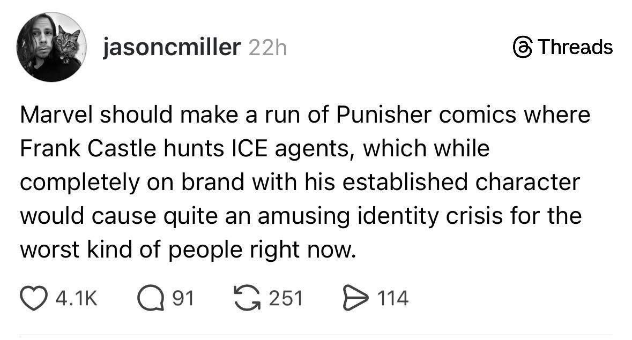The width and height of the screenshot is (632, 340).
Task: Click the word "Marvel" in the post
Action: tap(60, 116)
